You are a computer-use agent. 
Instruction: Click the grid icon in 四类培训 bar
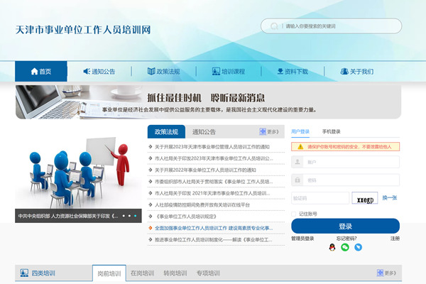click(x=380, y=273)
